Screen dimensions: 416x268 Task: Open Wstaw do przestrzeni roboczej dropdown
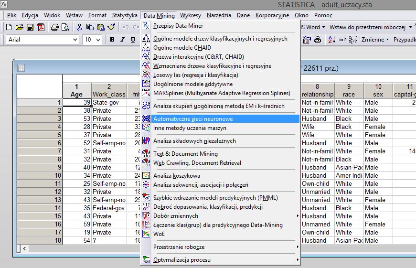pyautogui.click(x=410, y=27)
